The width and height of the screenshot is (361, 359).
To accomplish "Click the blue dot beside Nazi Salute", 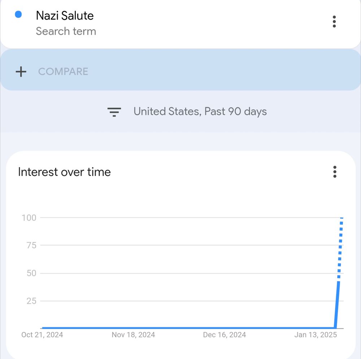I will tap(18, 14).
